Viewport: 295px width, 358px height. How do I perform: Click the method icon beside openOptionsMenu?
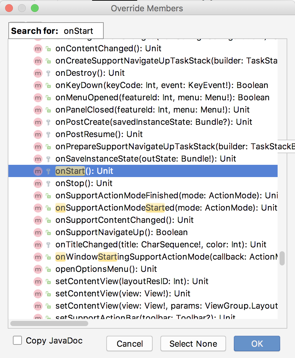(x=38, y=269)
